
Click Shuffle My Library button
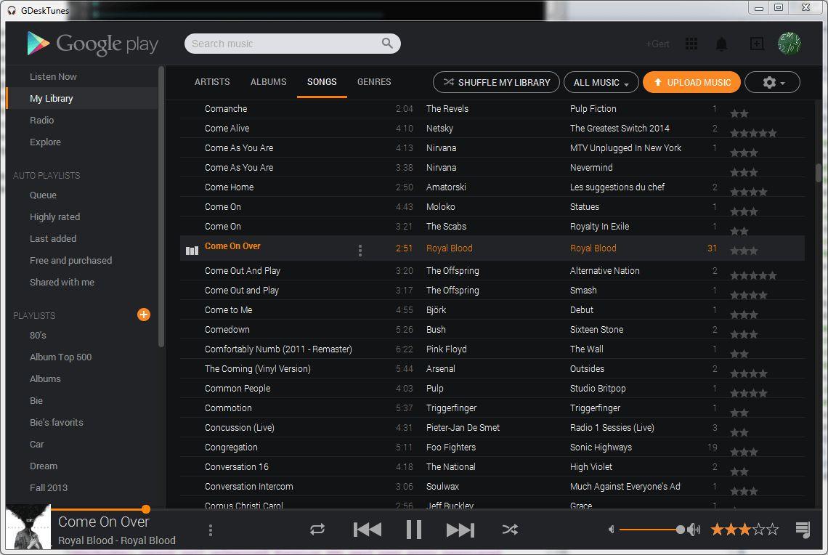[496, 82]
